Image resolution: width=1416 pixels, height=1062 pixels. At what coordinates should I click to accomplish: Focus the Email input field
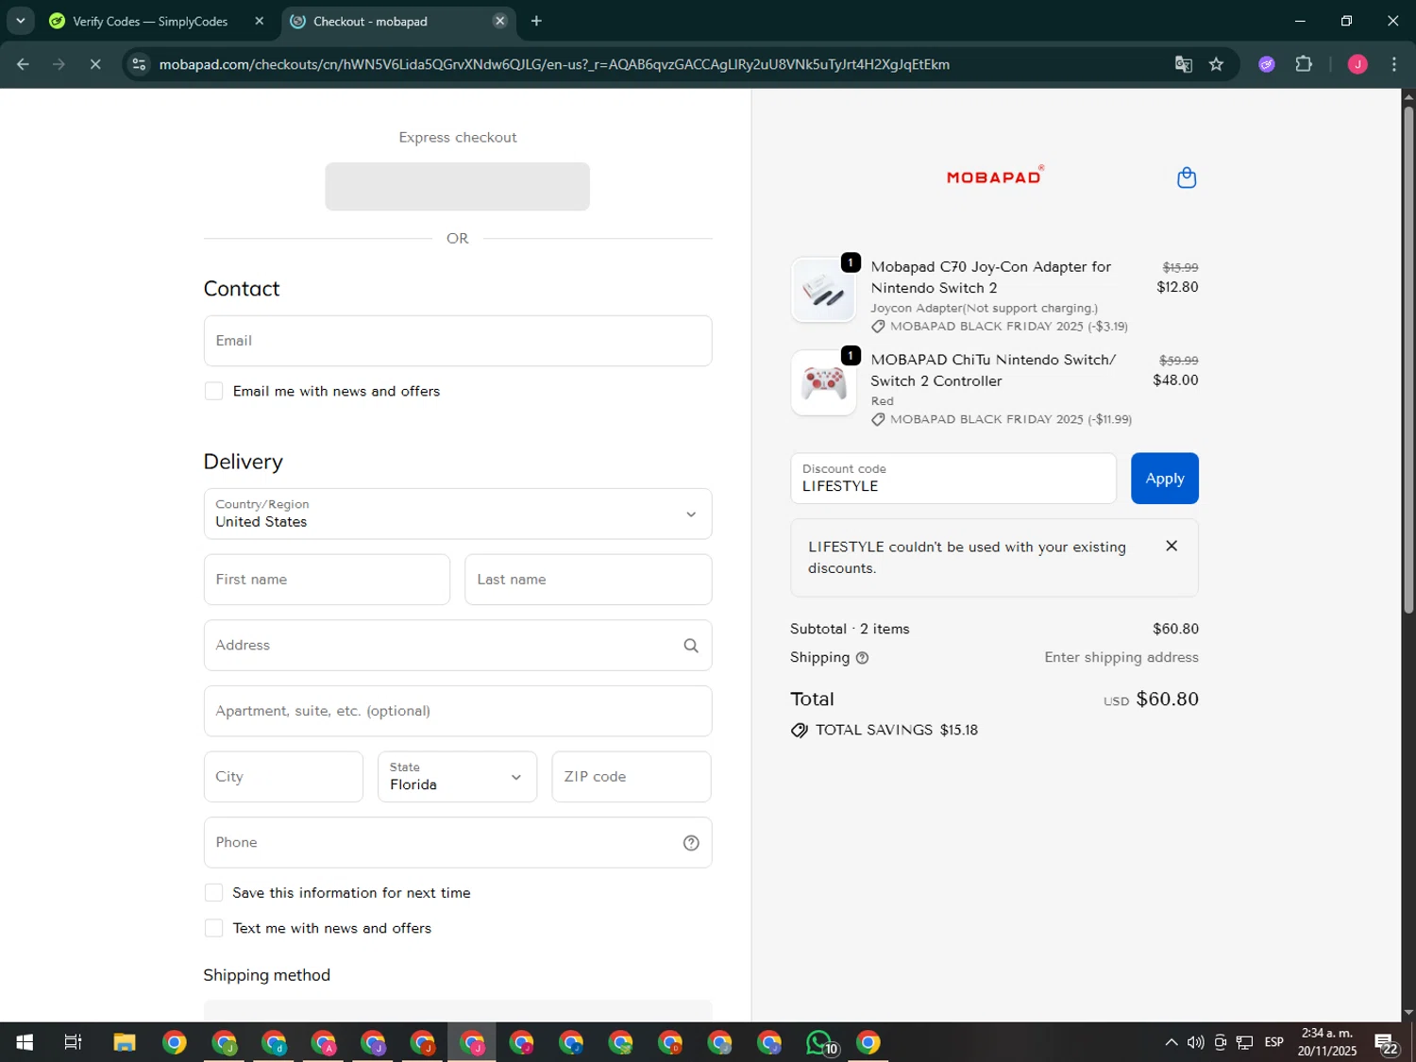pos(458,341)
